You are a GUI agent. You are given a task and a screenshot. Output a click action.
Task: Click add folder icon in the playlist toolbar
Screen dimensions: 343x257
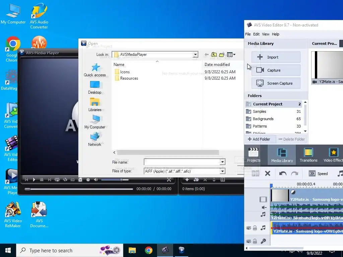tap(196, 180)
